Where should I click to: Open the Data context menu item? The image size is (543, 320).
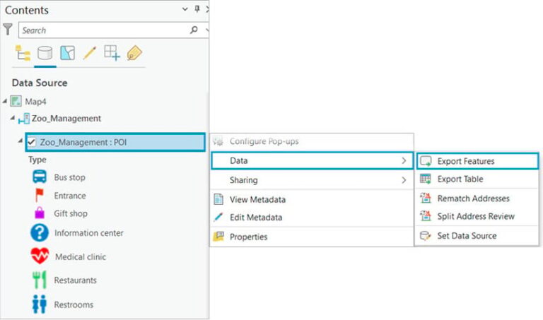[312, 161]
